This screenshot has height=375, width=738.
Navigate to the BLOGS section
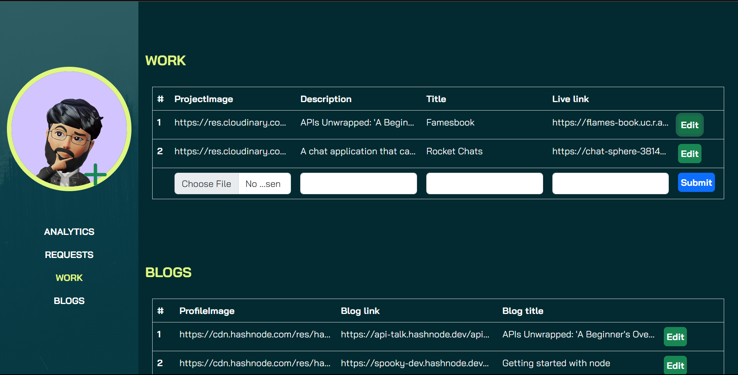[69, 301]
